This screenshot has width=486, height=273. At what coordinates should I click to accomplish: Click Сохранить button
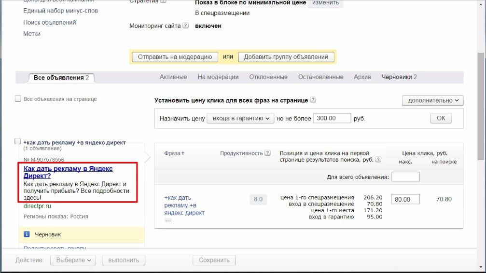[214, 260]
